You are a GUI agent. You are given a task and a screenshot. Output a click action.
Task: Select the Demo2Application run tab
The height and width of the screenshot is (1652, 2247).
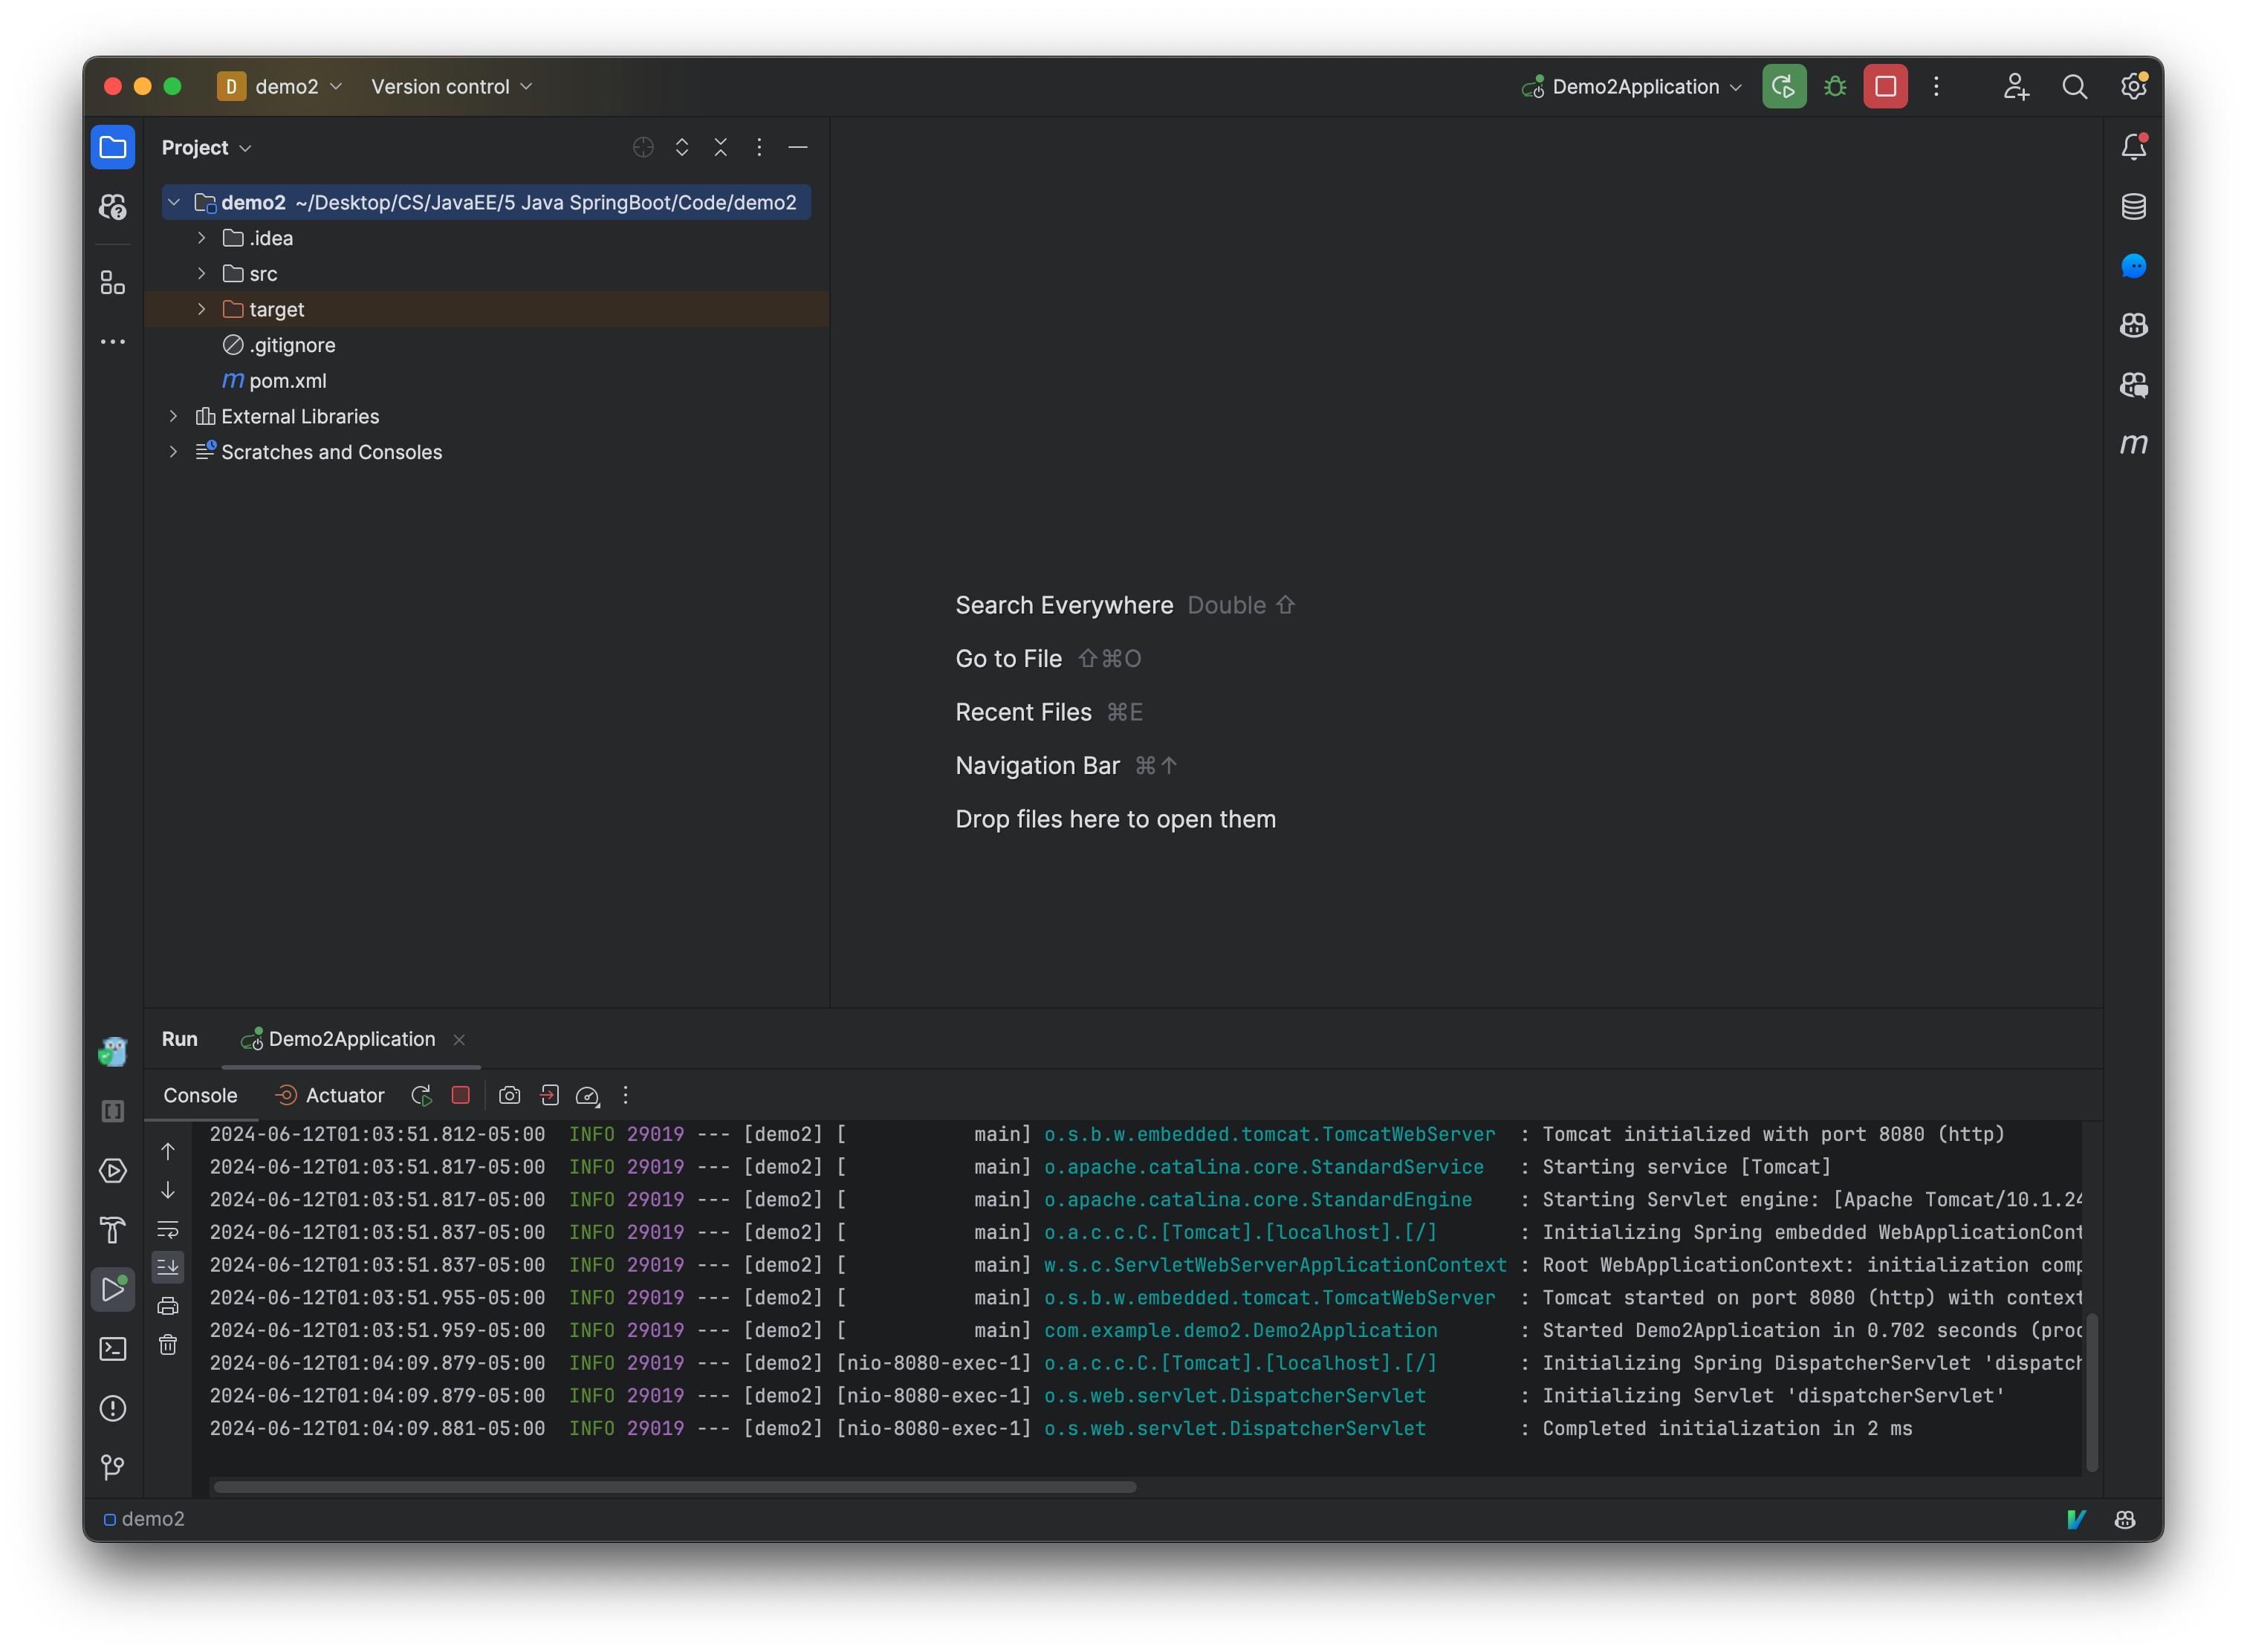click(349, 1038)
